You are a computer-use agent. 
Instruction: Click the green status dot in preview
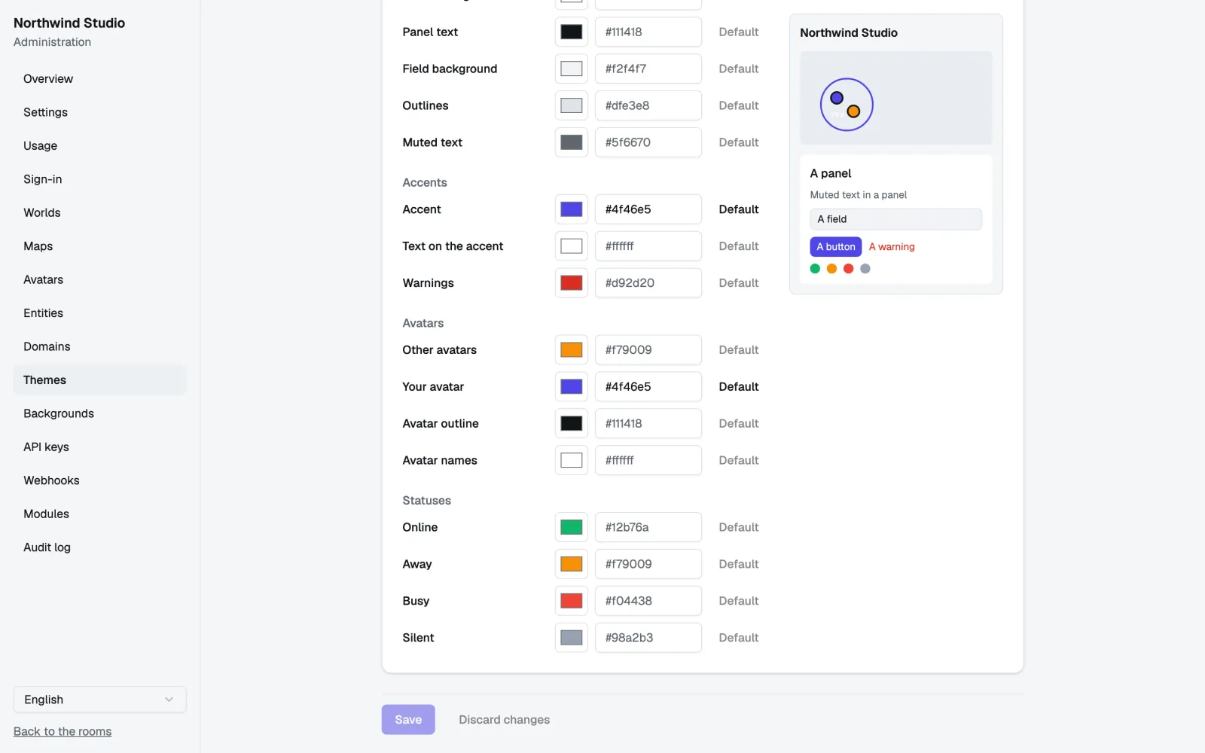[815, 269]
